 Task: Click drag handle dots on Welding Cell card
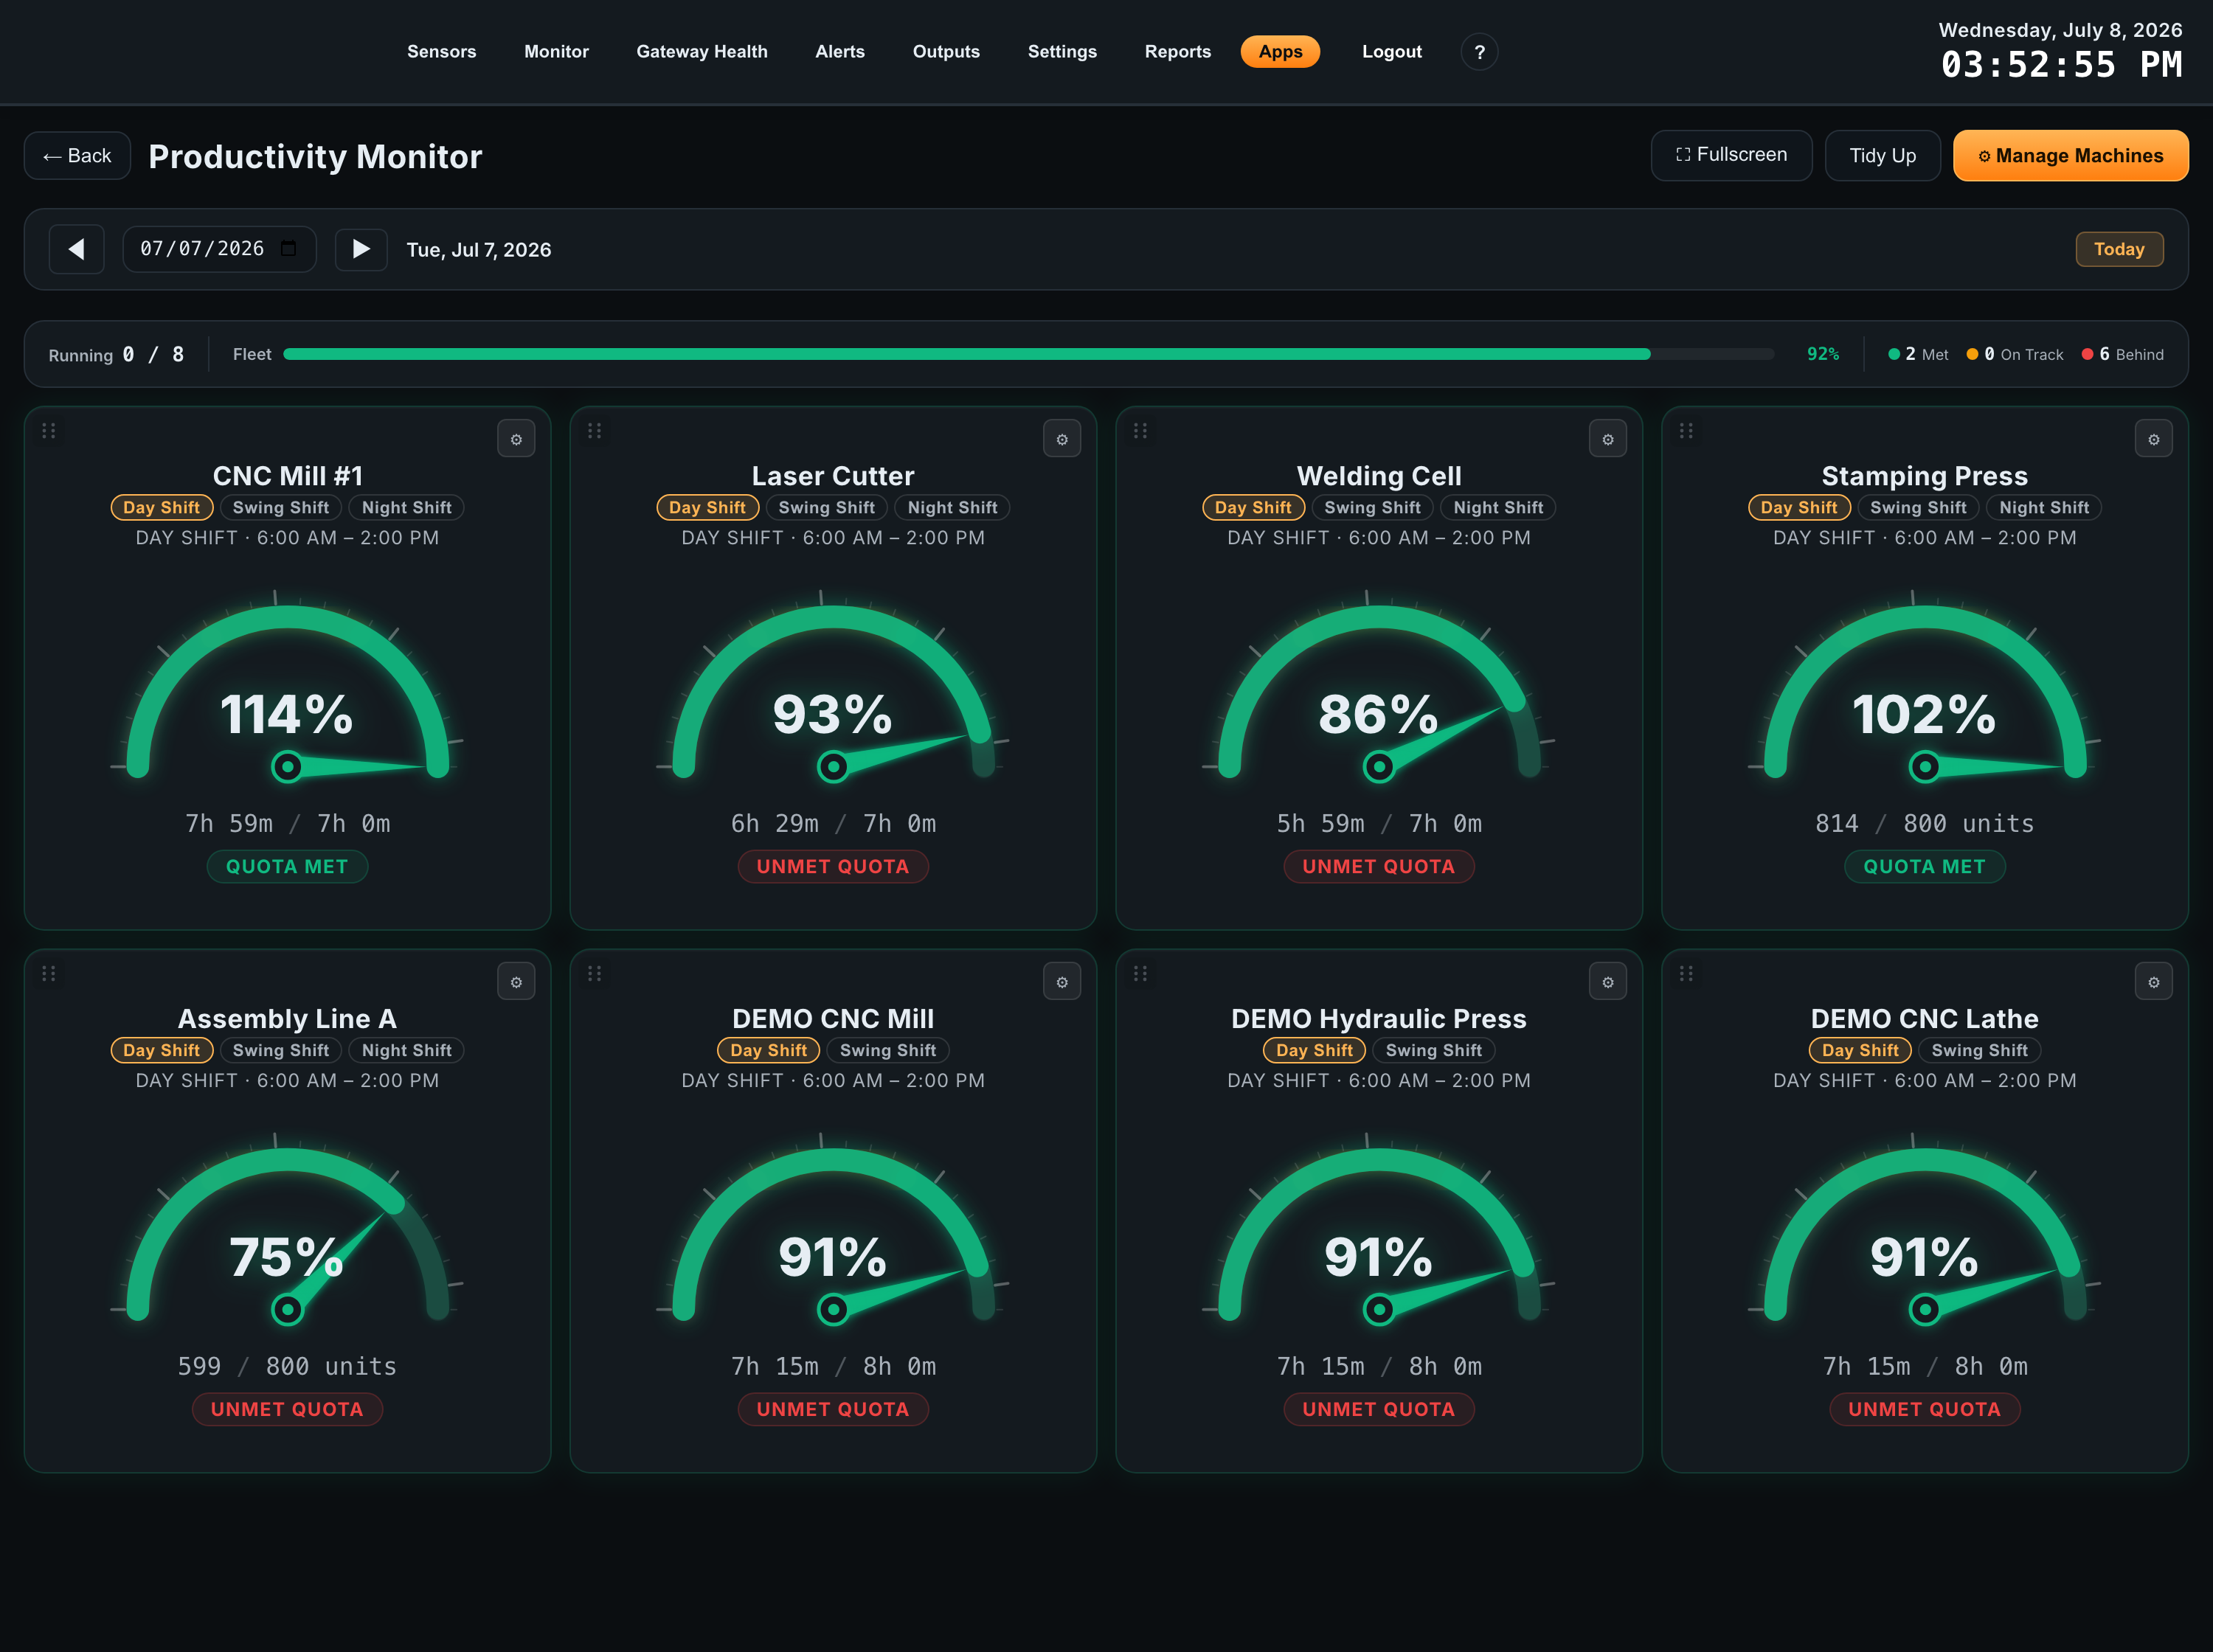coord(1140,431)
